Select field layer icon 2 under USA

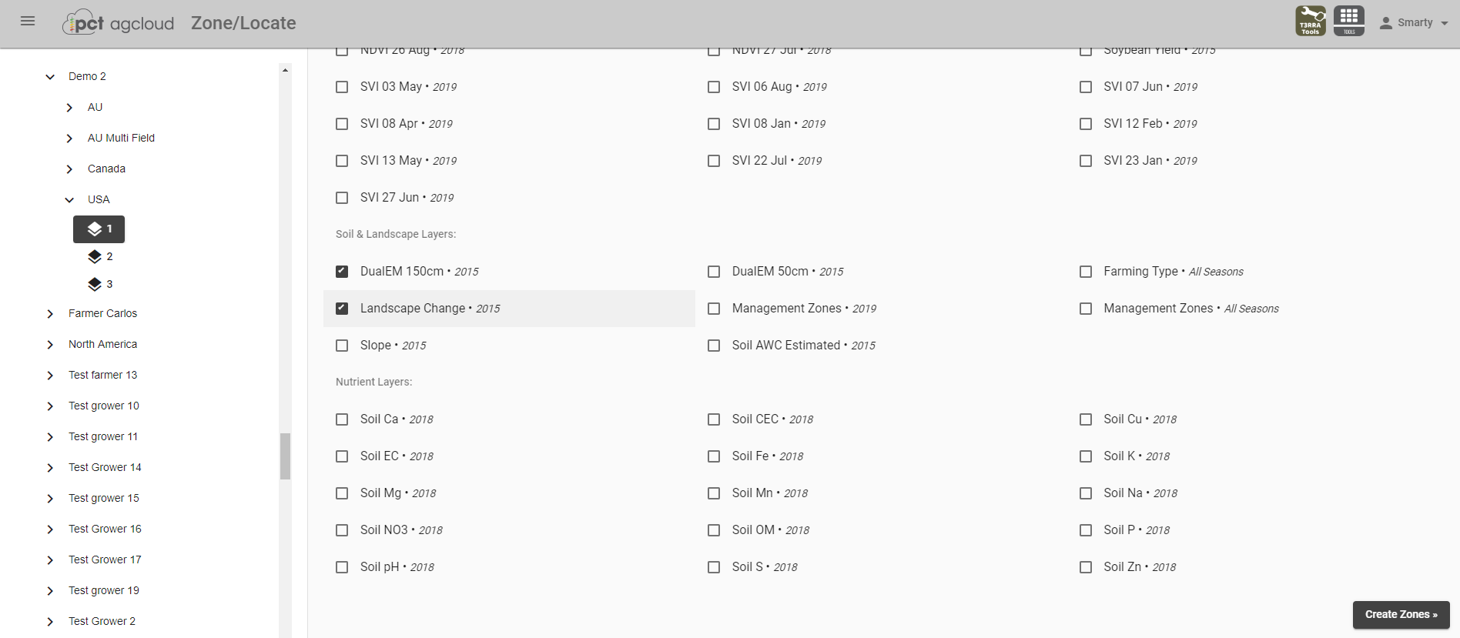coord(95,256)
